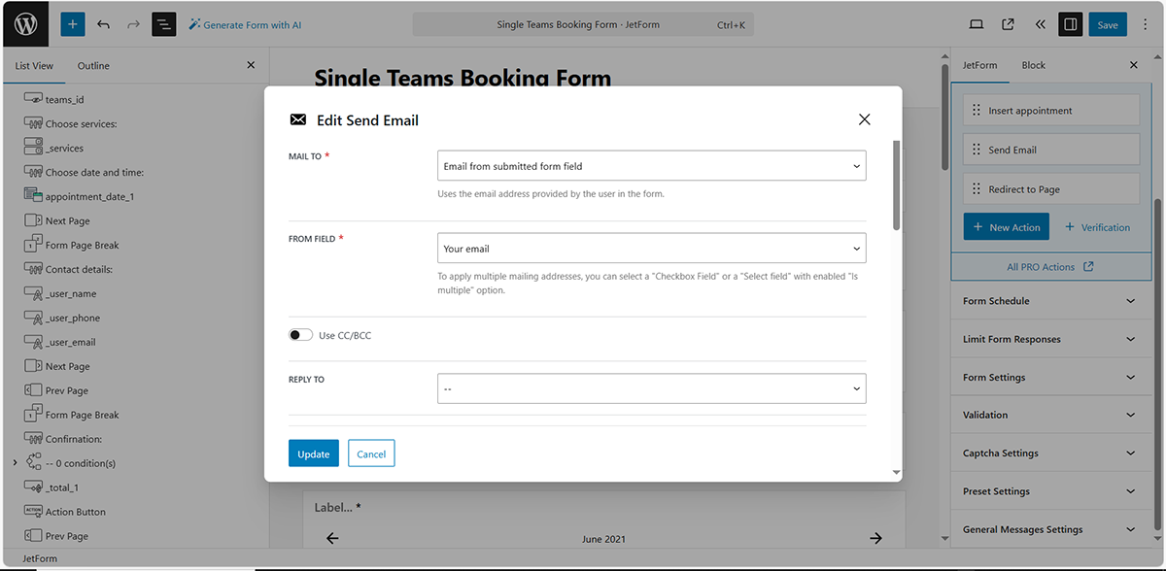Go to next month in calendar
The width and height of the screenshot is (1166, 571).
875,538
